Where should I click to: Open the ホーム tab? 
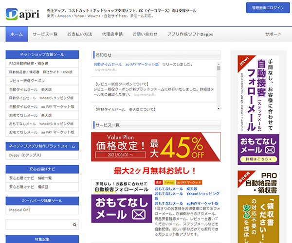[x=17, y=34]
